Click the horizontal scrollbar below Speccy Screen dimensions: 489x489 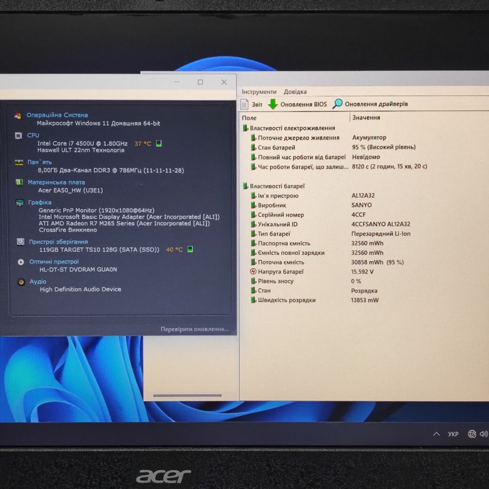(x=187, y=396)
